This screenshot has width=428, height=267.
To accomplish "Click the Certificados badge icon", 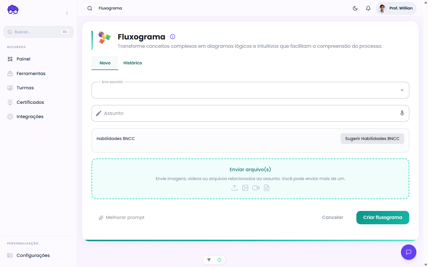I will coord(10,102).
